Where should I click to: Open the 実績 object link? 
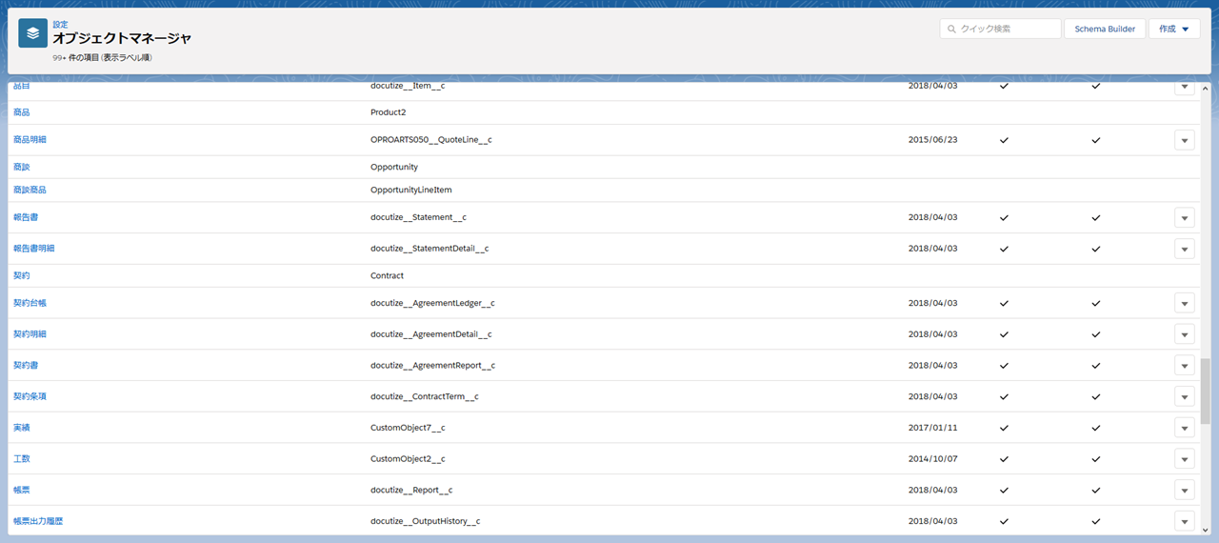click(21, 428)
